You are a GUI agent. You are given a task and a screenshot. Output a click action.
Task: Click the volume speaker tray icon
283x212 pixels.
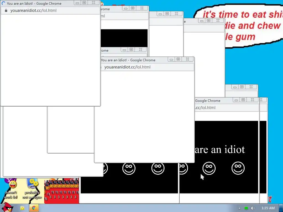pyautogui.click(x=253, y=208)
